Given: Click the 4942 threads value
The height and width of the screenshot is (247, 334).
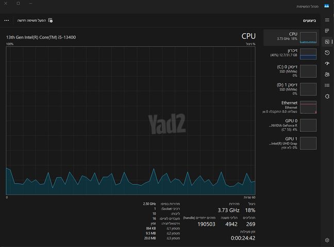Looking at the screenshot, I should click(x=231, y=224).
